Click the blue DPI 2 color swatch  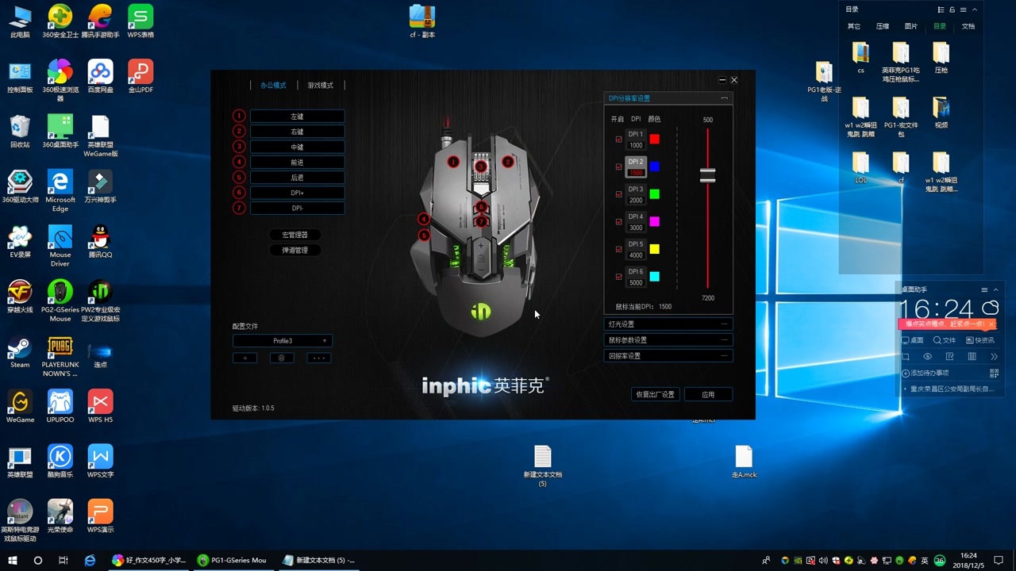point(654,167)
